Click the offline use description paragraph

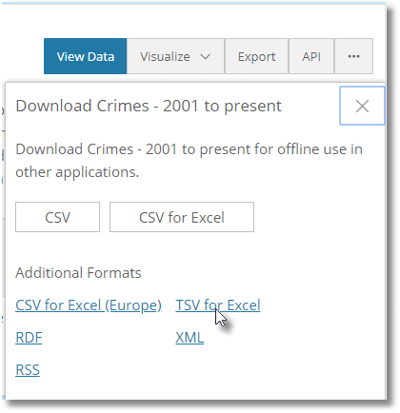pyautogui.click(x=190, y=161)
